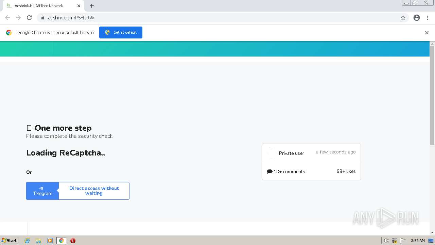Open the media player taskbar icon
Image resolution: width=435 pixels, height=245 pixels.
50,241
